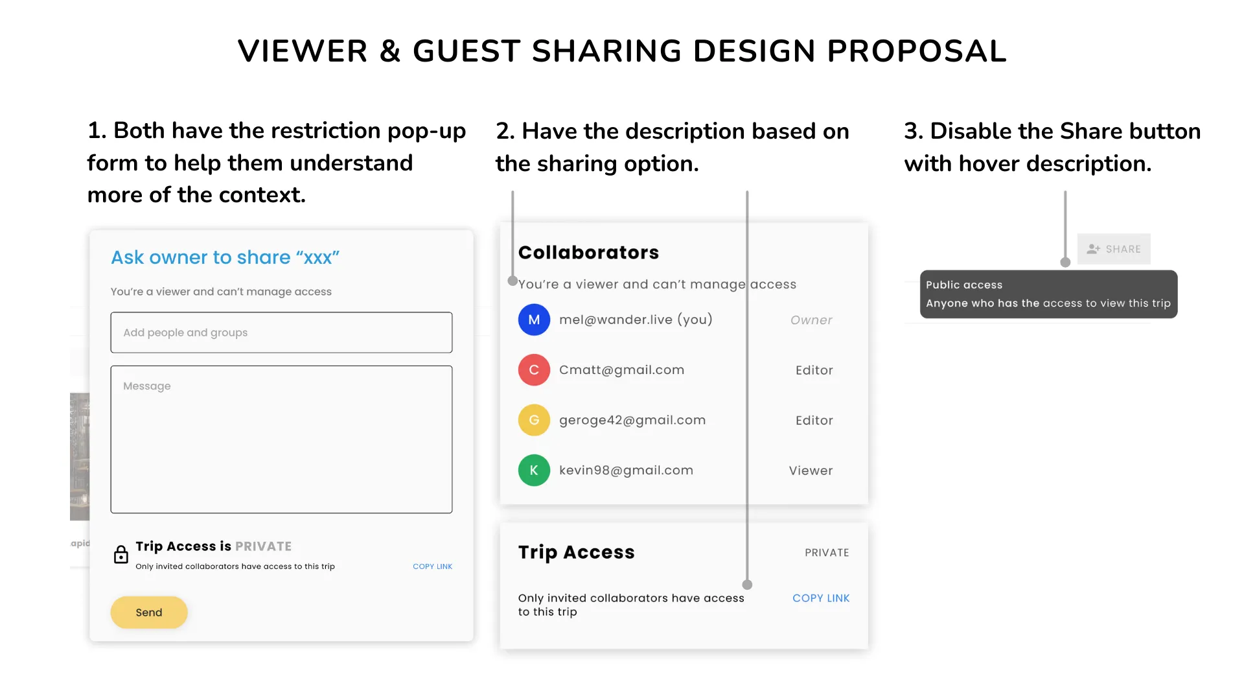Image resolution: width=1244 pixels, height=700 pixels.
Task: Click the Public access tooltip
Action: [x=1048, y=294]
